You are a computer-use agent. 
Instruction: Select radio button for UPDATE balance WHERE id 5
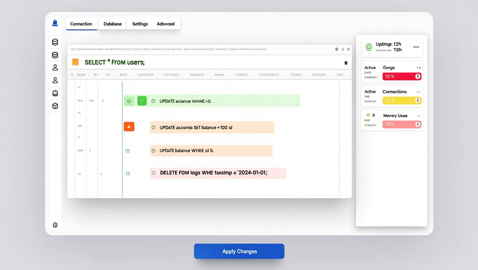153,150
